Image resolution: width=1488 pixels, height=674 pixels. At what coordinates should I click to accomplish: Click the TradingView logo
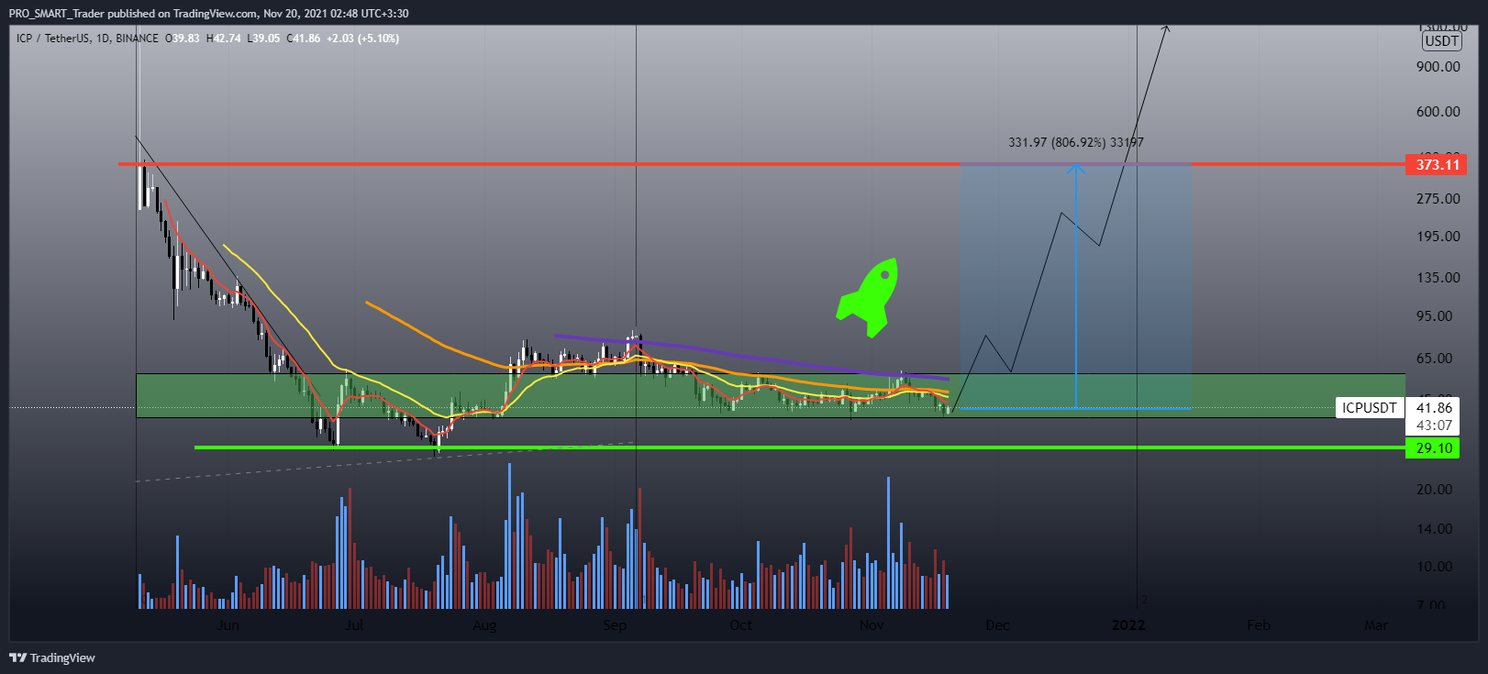tap(52, 657)
